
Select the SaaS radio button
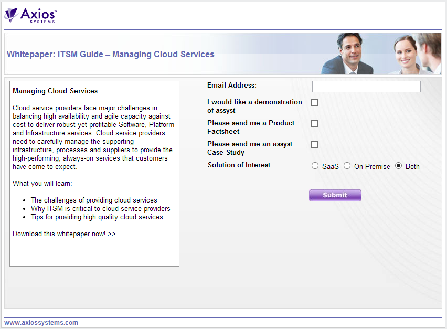(x=315, y=166)
